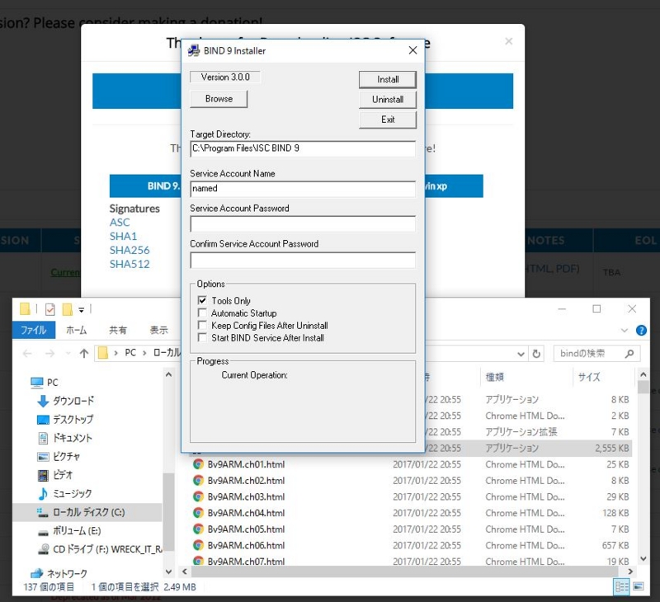The image size is (660, 602).
Task: Click the BIND 9 Installer title bar icon
Action: (194, 50)
